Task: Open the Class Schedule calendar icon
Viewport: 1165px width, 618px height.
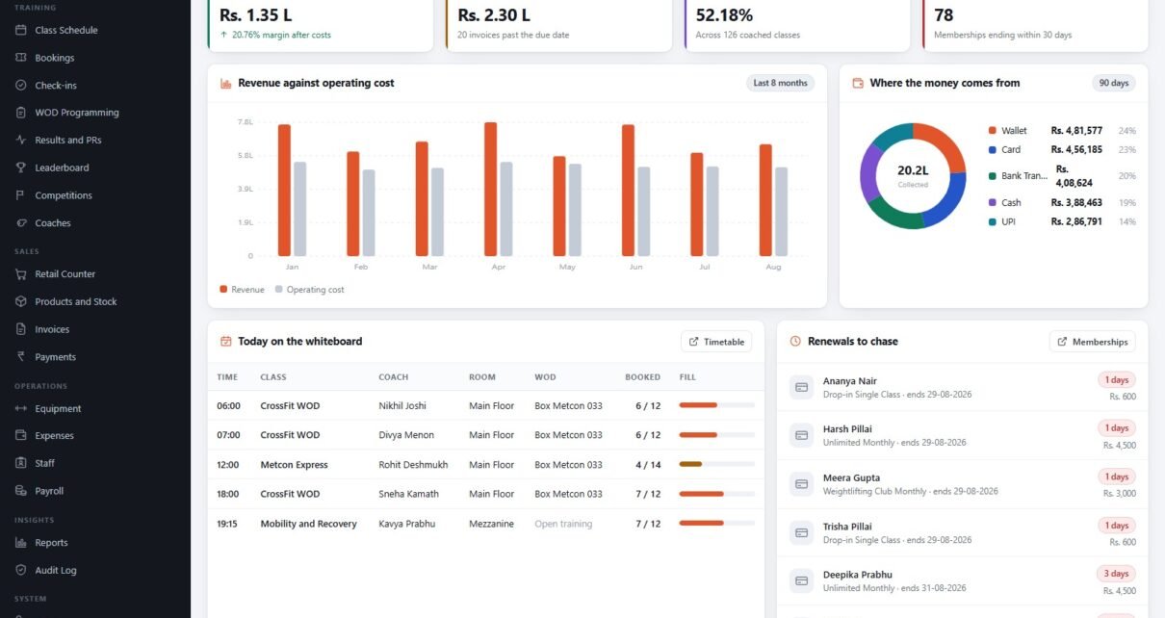Action: point(21,30)
